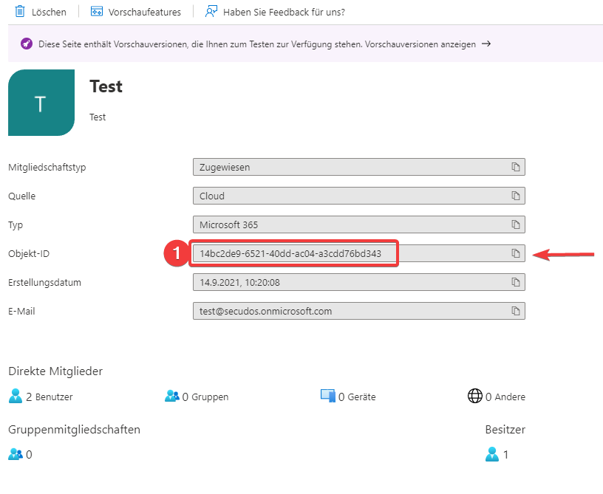This screenshot has height=494, width=603.
Task: Click the teal 'T' group avatar
Action: (41, 103)
